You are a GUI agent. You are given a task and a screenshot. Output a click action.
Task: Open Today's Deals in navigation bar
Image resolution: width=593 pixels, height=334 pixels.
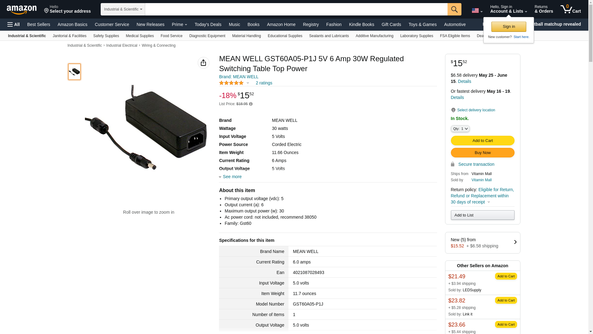208,24
